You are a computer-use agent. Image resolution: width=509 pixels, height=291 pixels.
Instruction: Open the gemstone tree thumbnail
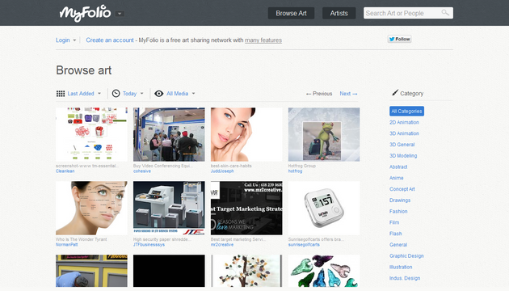246,271
